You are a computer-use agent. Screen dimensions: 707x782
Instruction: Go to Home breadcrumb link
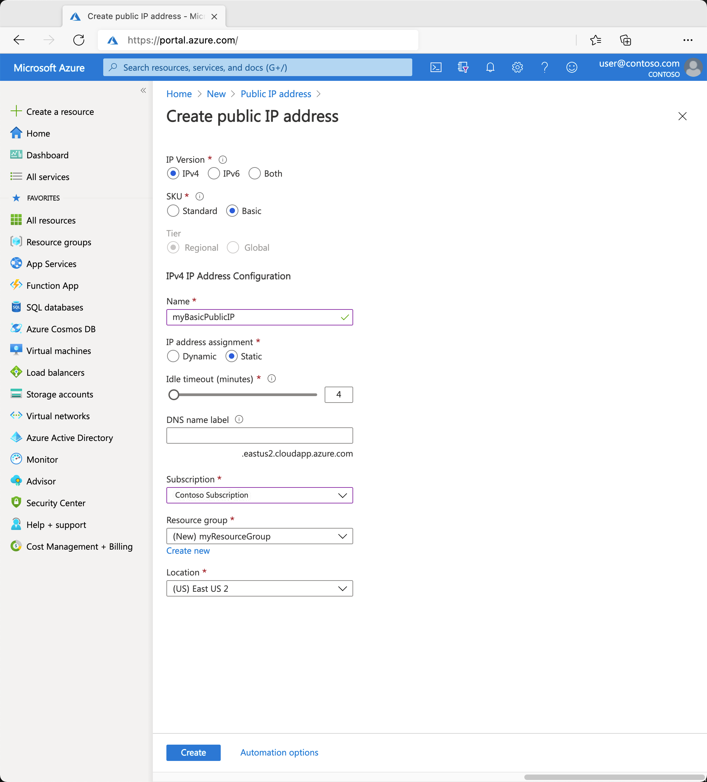179,94
